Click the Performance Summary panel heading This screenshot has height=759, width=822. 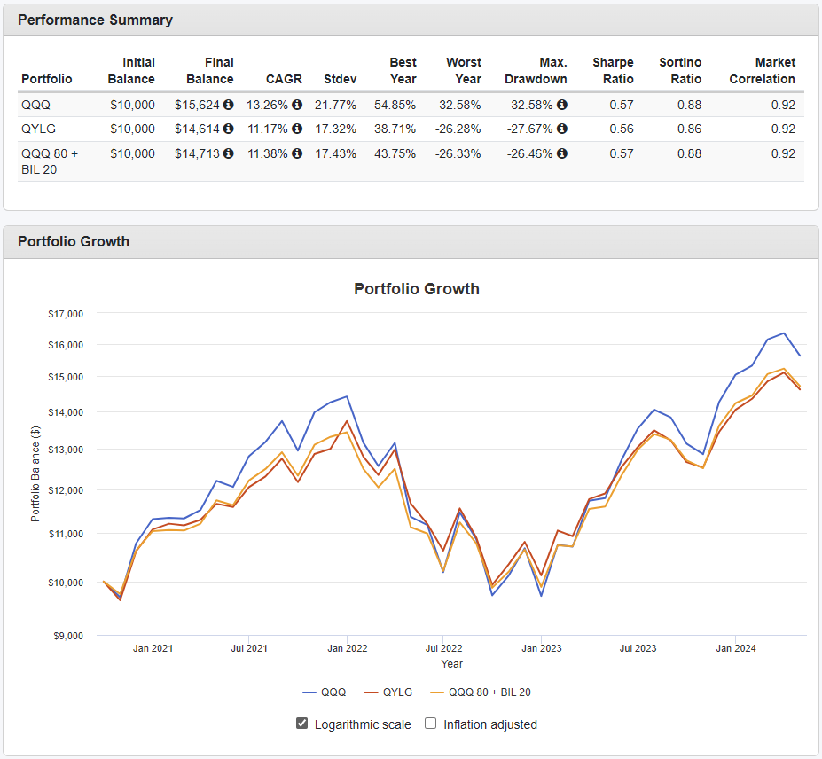(95, 20)
